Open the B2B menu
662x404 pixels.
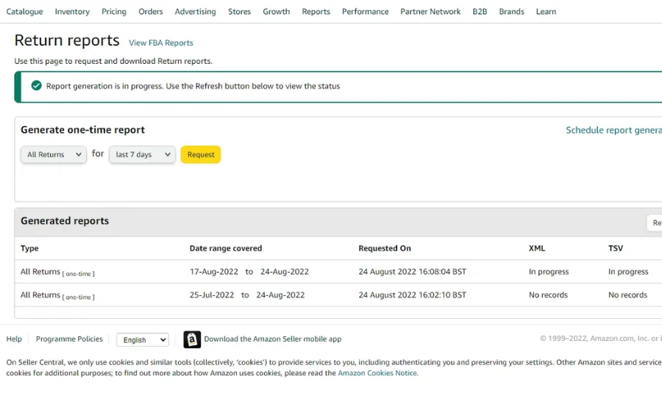pos(480,12)
